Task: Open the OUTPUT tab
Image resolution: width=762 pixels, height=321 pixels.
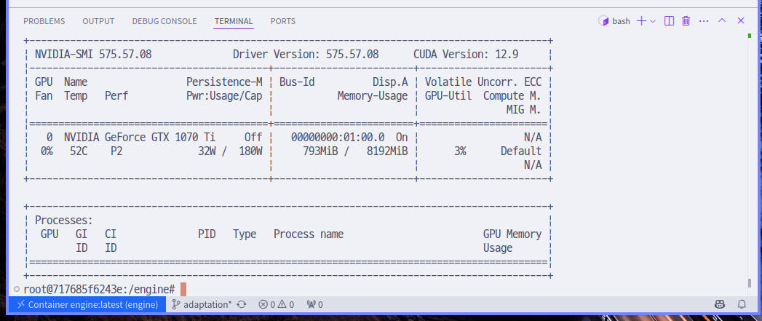Action: [98, 21]
